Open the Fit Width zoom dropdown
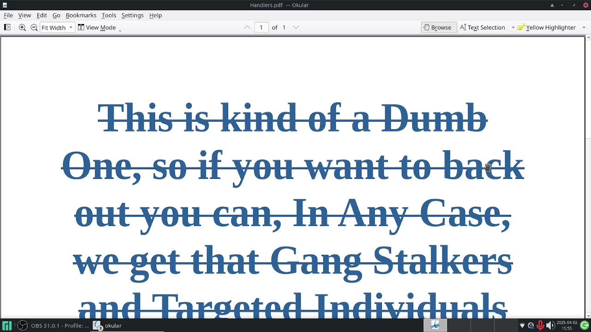 57,27
